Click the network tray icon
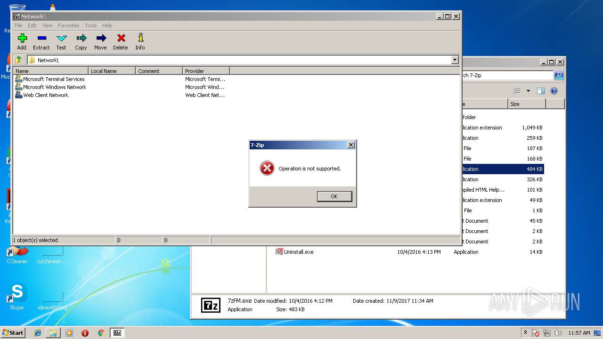This screenshot has width=603, height=339. click(x=547, y=333)
